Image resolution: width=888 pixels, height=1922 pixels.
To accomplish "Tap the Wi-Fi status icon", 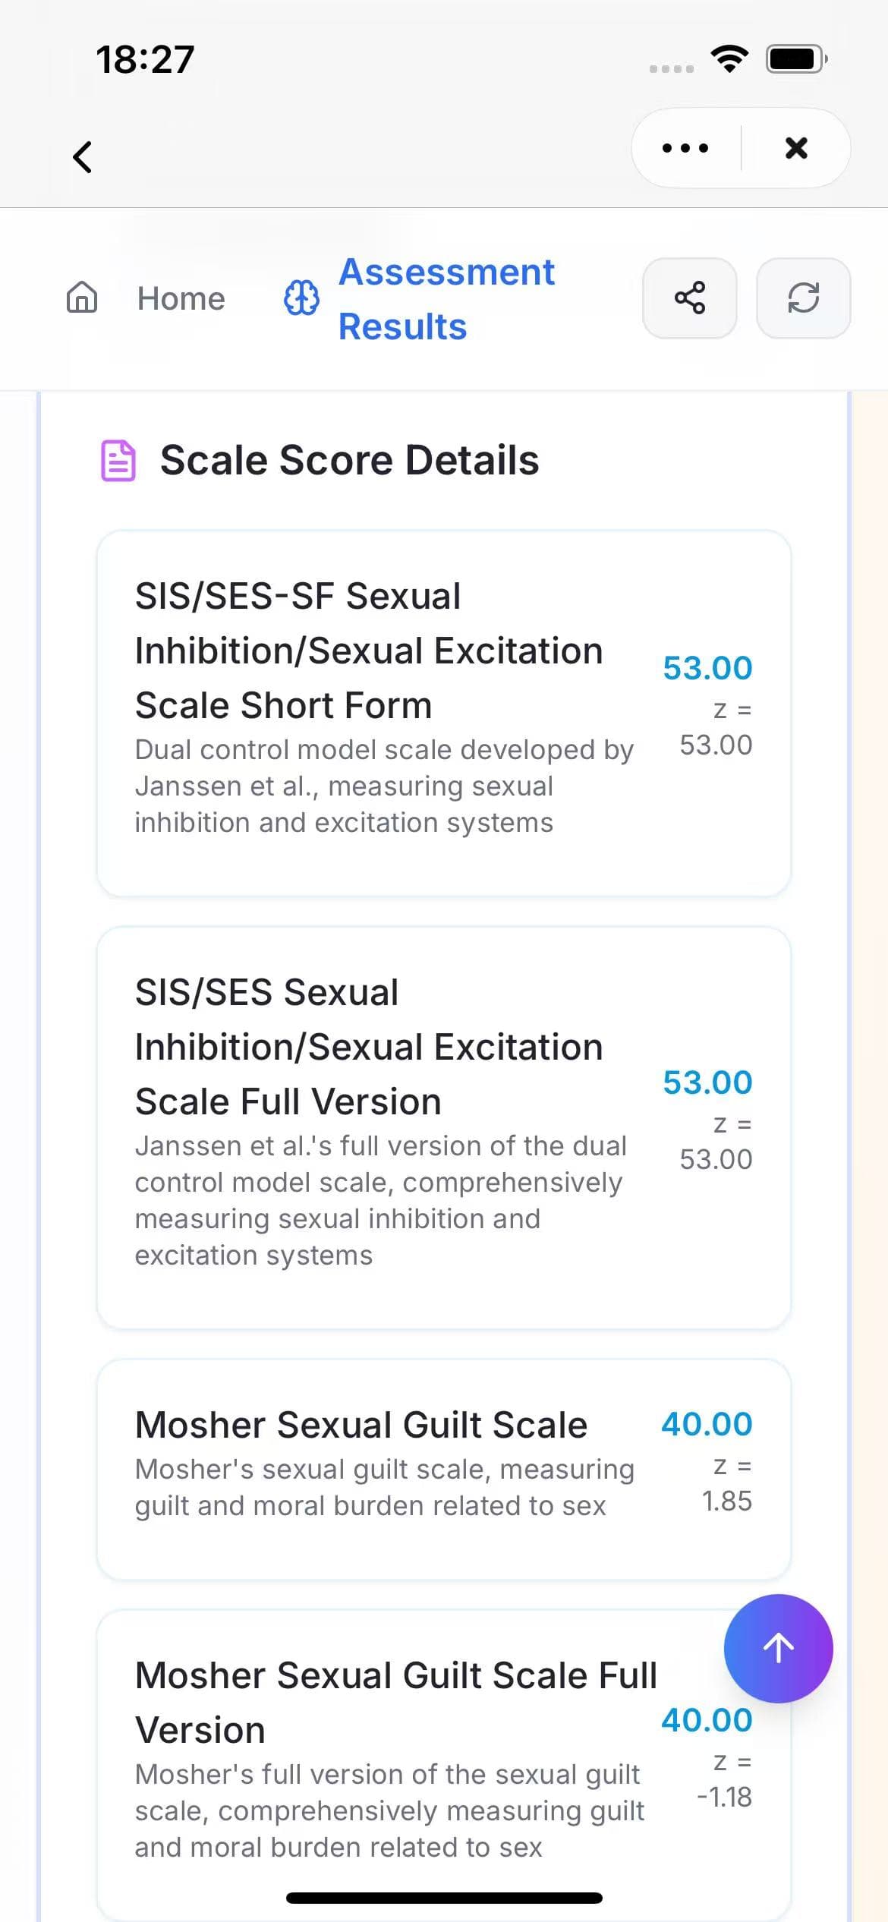I will click(729, 58).
